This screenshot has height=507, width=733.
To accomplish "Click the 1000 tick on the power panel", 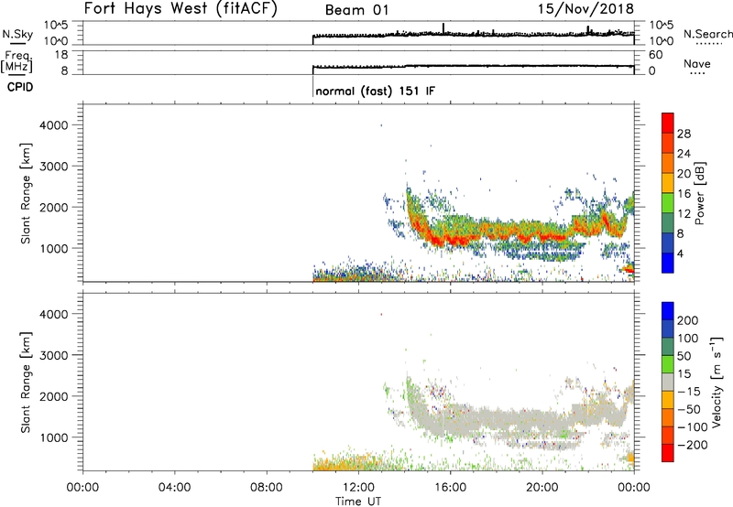I will (54, 248).
